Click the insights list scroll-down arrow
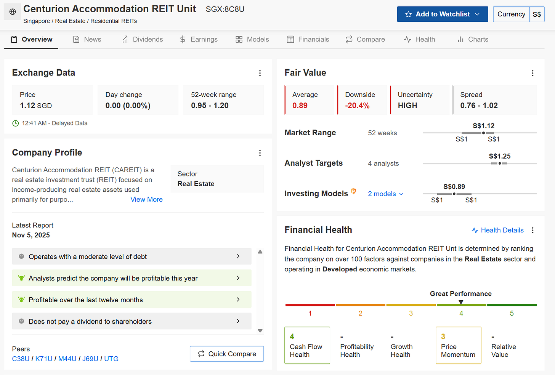Screen dimensions: 555x375 coord(260,331)
